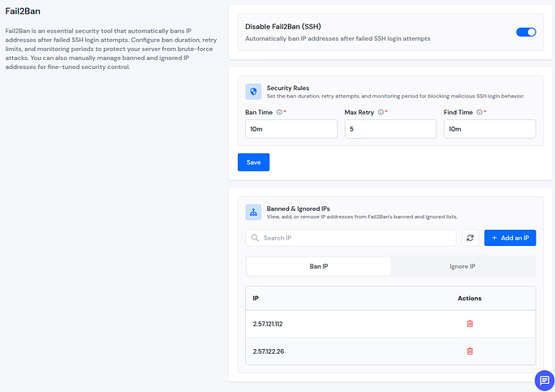The image size is (555, 392).
Task: Switch to the Ban IP tab
Action: pos(319,266)
